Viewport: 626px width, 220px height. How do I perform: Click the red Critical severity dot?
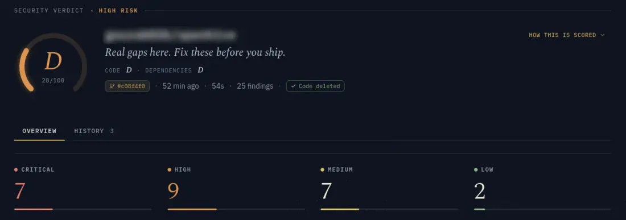click(16, 170)
